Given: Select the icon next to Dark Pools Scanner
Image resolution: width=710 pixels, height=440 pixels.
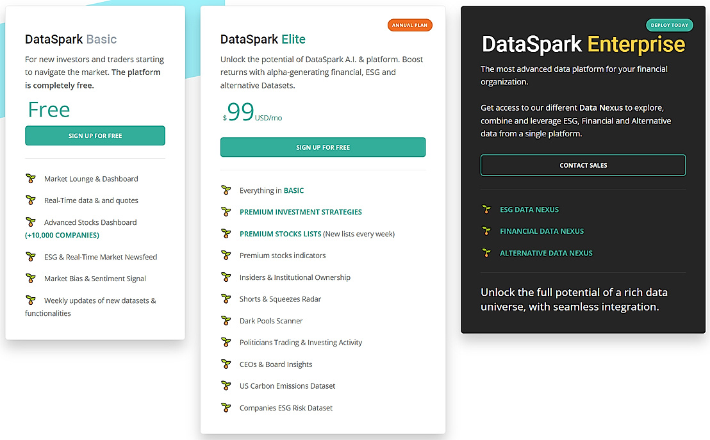Looking at the screenshot, I should coord(226,320).
